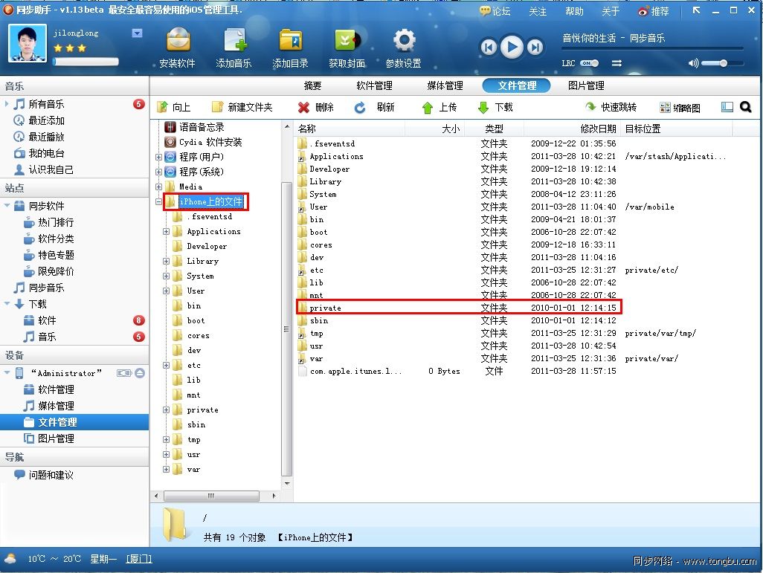Viewport: 763px width, 573px height.
Task: Click the user avatar photo
Action: point(28,43)
